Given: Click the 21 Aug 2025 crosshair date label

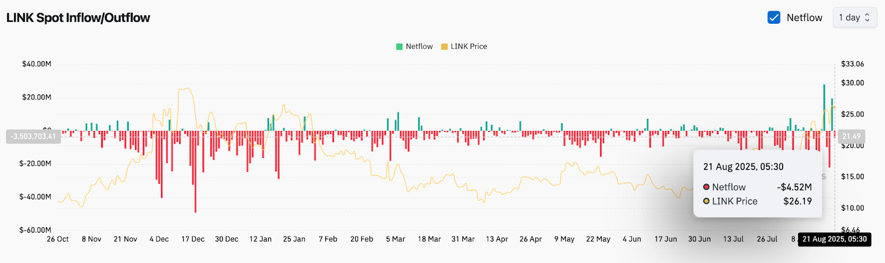Looking at the screenshot, I should [x=835, y=239].
